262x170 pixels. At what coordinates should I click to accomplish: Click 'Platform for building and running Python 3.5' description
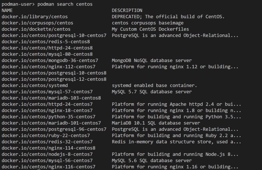tap(177, 117)
